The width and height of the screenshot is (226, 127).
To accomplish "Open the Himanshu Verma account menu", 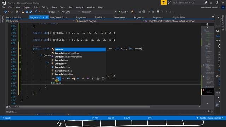I will (210, 7).
